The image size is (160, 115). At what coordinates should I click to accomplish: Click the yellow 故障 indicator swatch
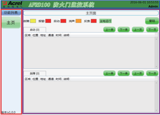33,21
